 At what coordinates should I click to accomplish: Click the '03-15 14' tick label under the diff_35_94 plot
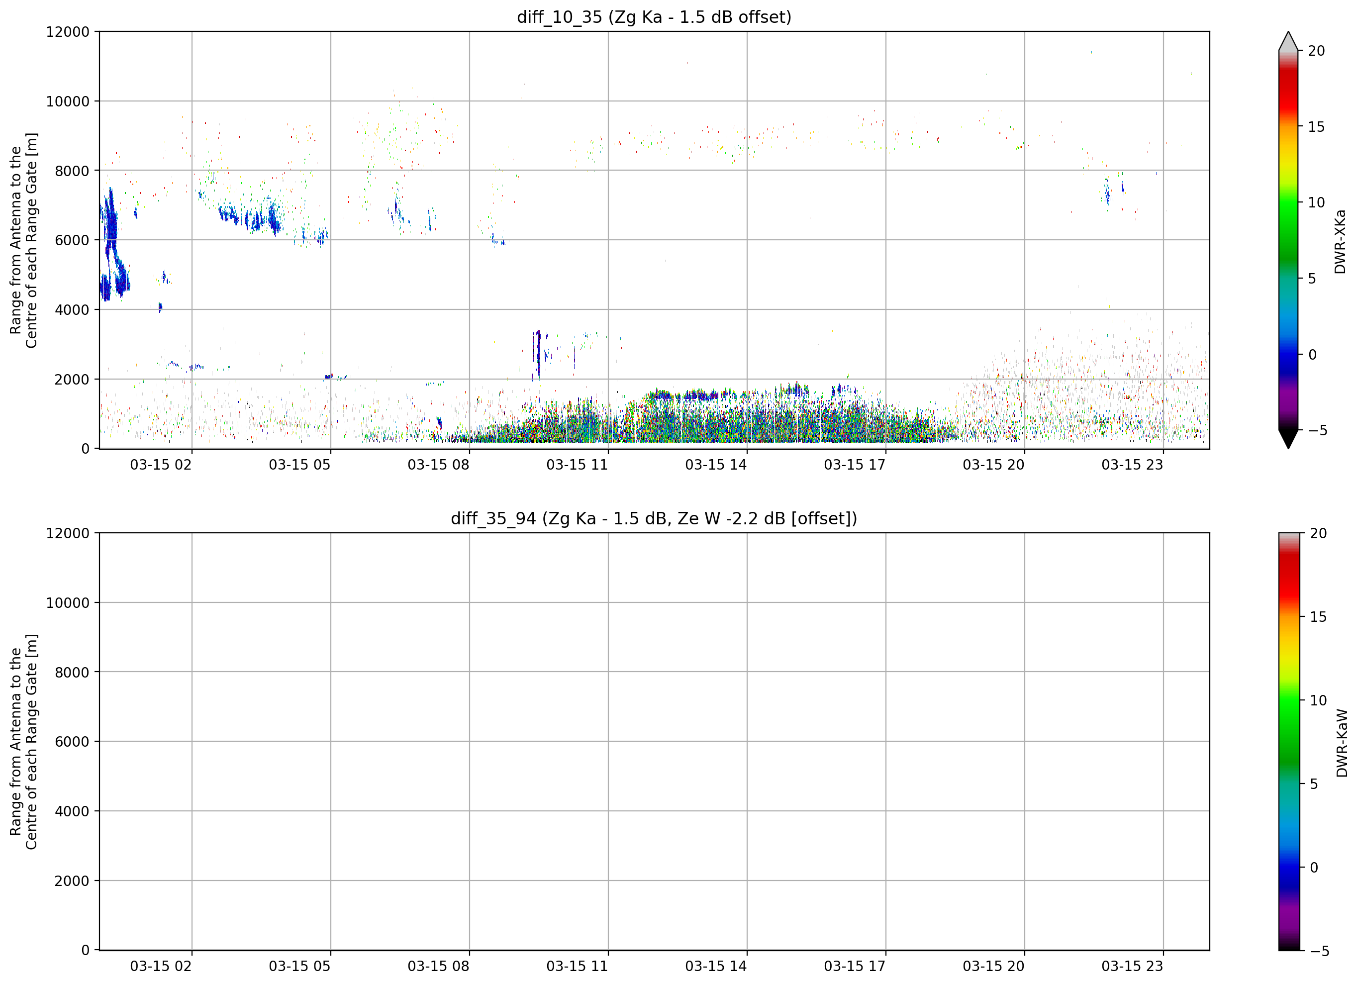[715, 966]
